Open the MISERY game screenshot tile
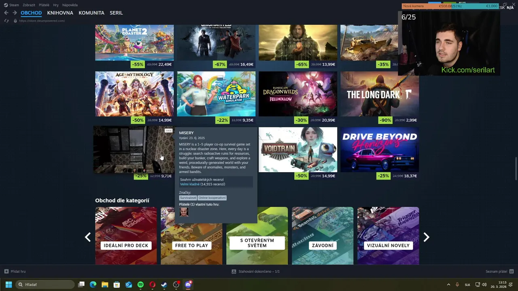Screen dimensions: 518x291 [134, 150]
